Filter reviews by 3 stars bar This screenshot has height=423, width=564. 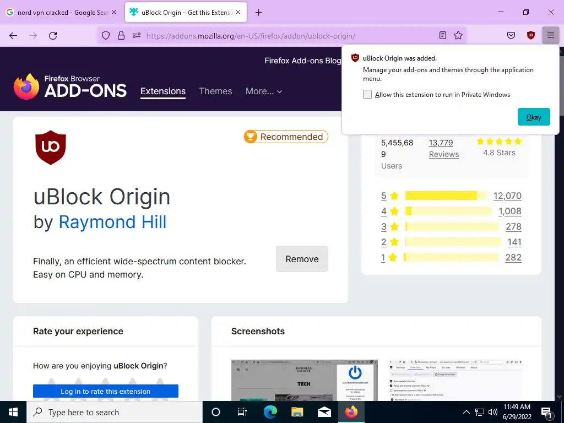pos(452,226)
